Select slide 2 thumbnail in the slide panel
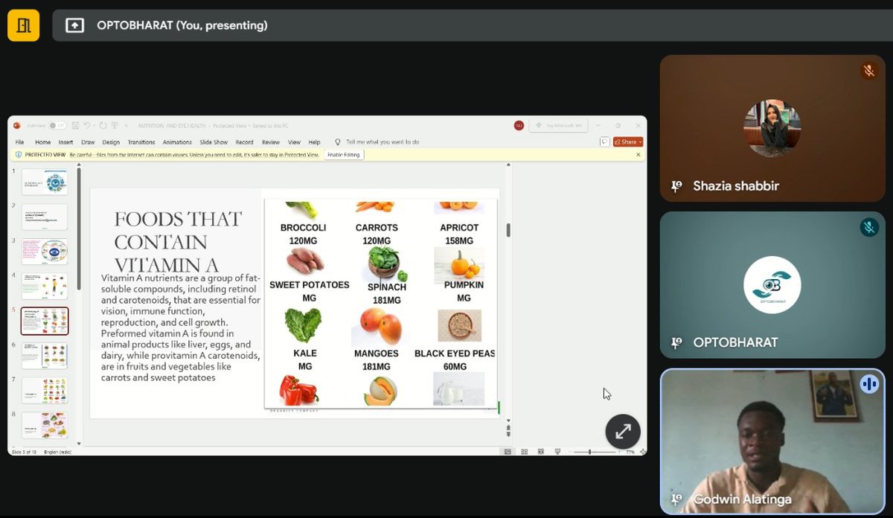Image resolution: width=893 pixels, height=518 pixels. (x=45, y=217)
